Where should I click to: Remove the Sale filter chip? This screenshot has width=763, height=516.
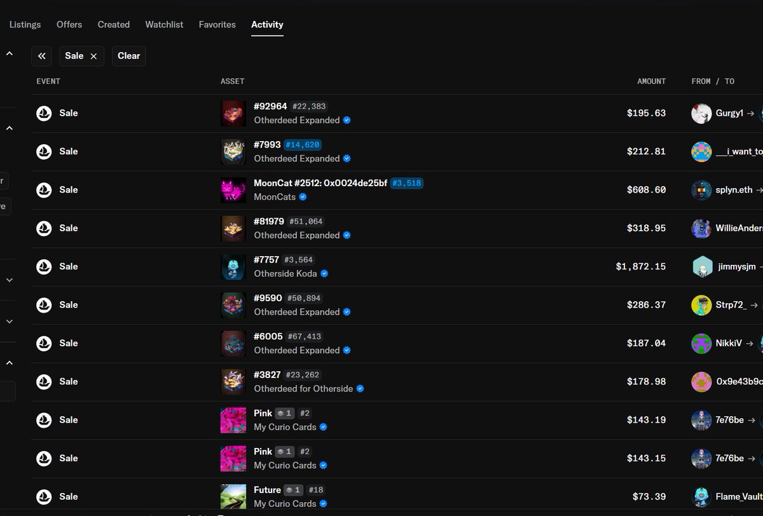[x=93, y=56]
